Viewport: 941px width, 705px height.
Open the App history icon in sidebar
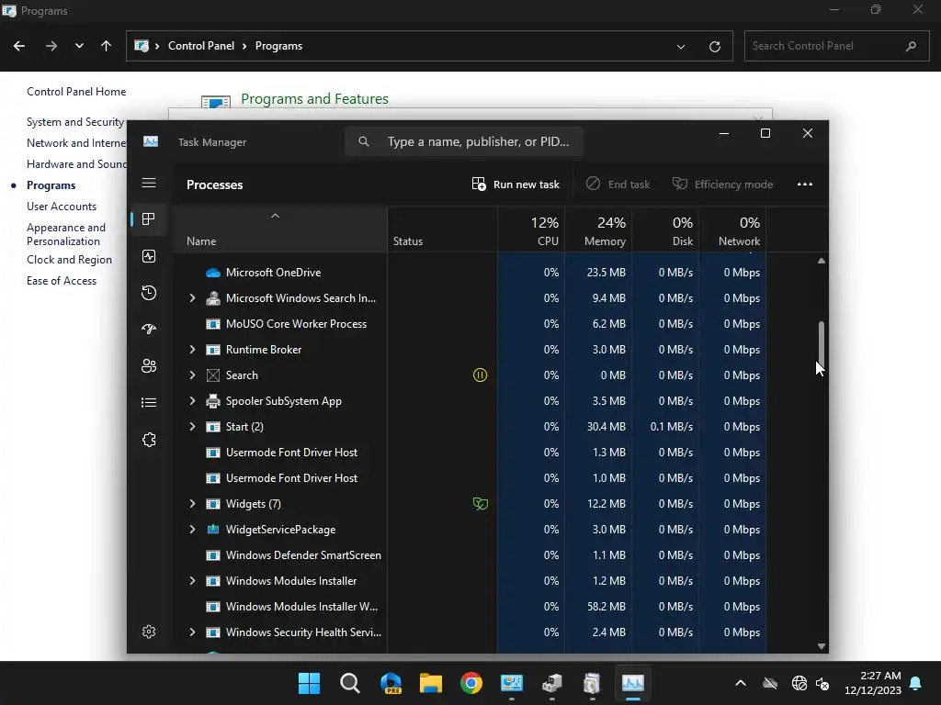(x=149, y=293)
